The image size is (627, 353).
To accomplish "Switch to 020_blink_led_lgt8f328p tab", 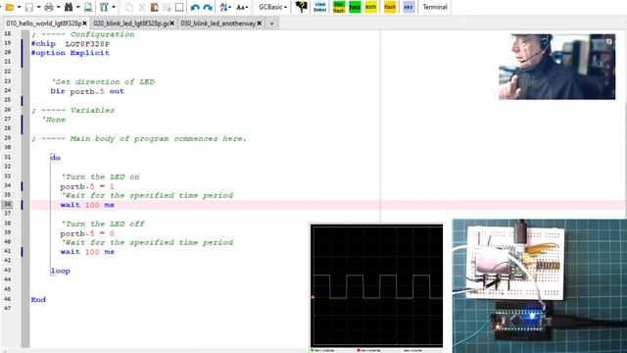I will point(131,24).
